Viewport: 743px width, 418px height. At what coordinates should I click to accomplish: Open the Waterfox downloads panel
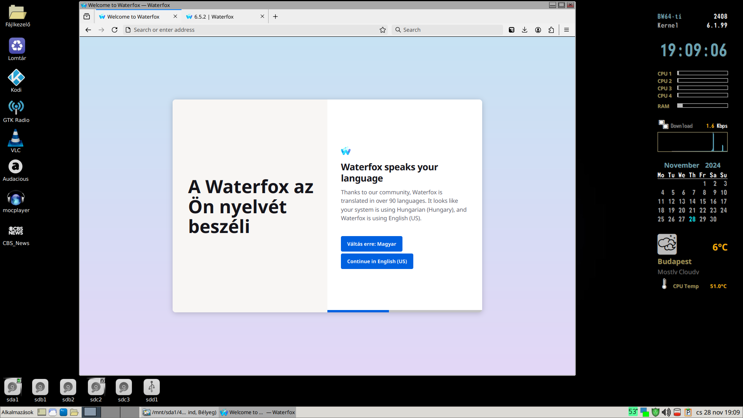tap(525, 30)
